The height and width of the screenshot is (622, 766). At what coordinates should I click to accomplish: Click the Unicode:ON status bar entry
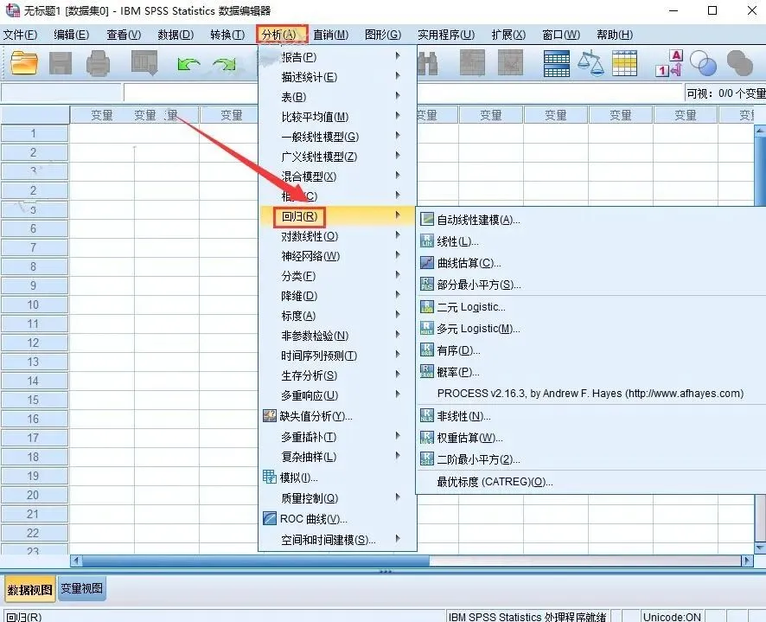click(x=672, y=617)
